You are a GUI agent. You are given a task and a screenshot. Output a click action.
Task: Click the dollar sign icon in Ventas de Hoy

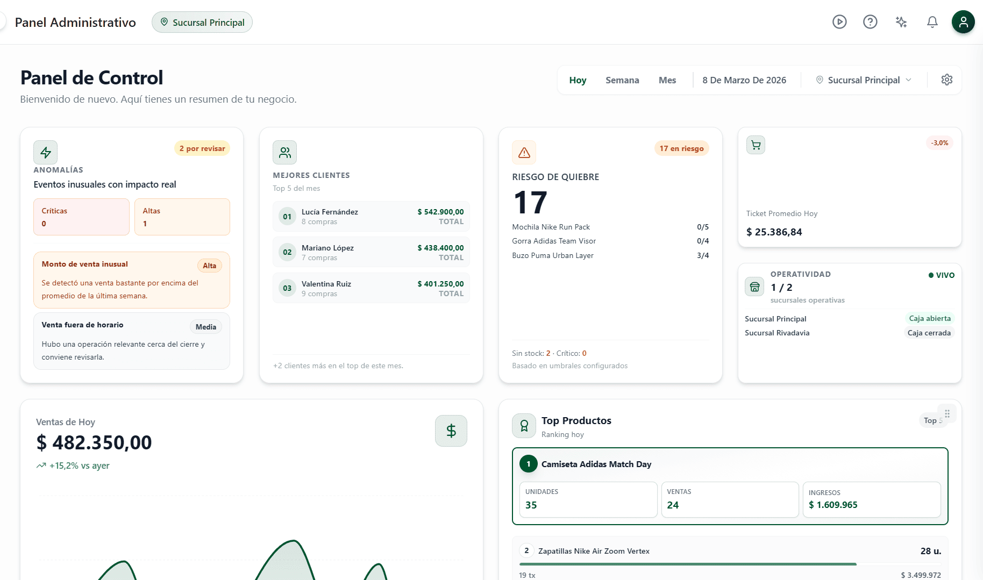pyautogui.click(x=451, y=431)
